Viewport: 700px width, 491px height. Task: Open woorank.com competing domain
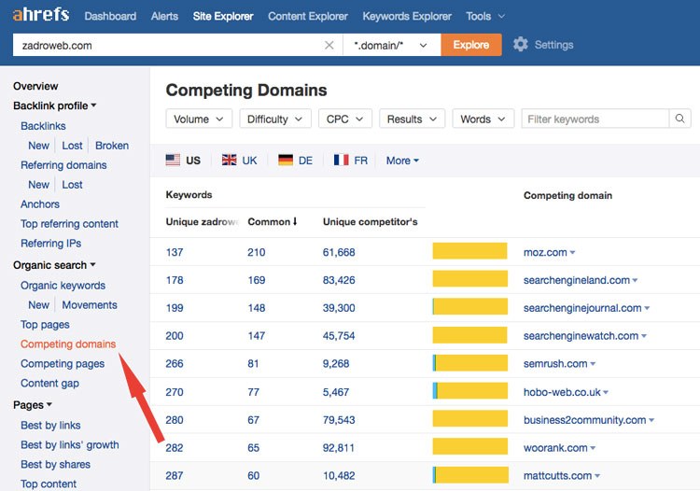point(555,448)
